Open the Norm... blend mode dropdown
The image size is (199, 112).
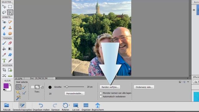(196, 2)
